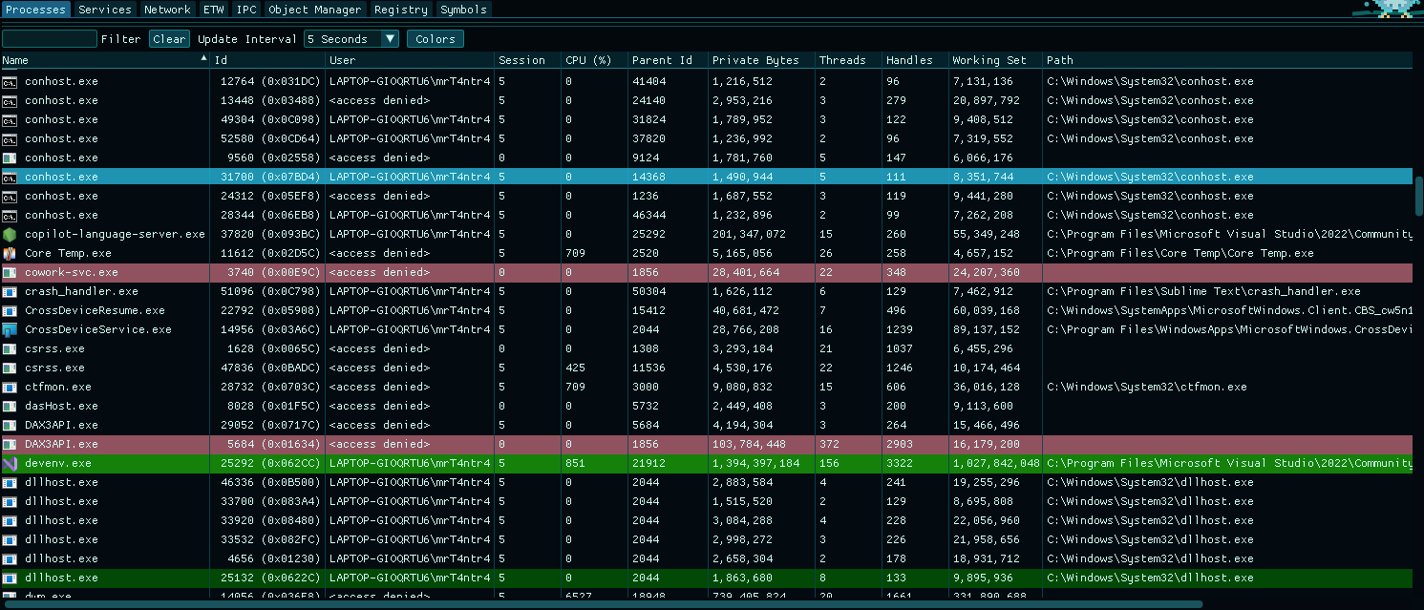Click the icon of dllhost.exe with Id 46336
Viewport: 1424px width, 610px height.
pos(10,482)
